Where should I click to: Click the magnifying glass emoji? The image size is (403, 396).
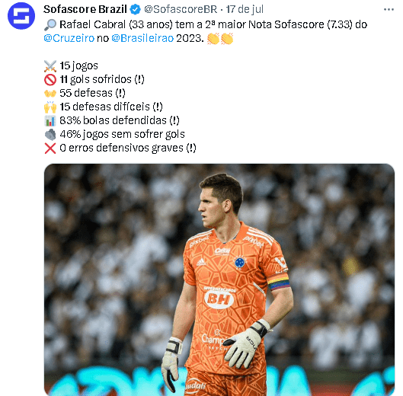[50, 25]
